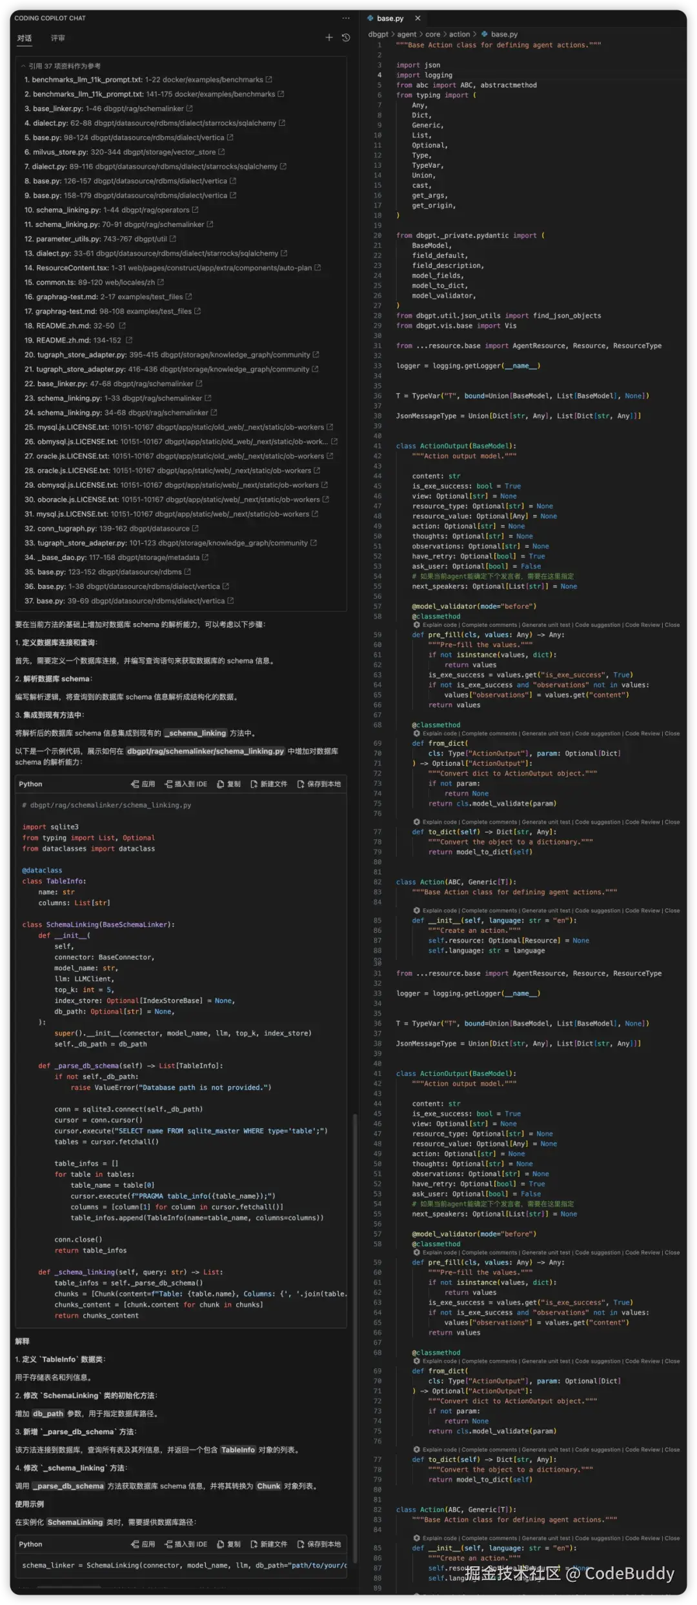Open external link icon for reference 10 schema_linking.py

click(x=196, y=210)
